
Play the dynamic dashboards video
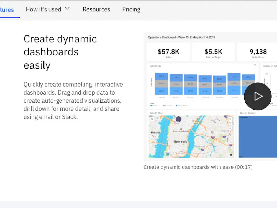pos(258,97)
